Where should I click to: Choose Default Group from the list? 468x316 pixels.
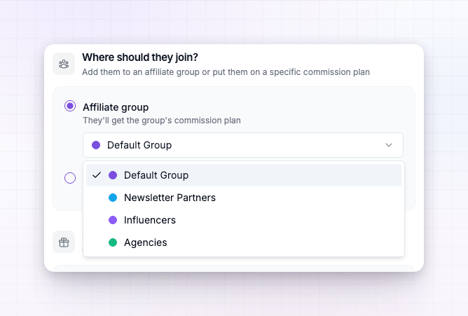tap(244, 175)
